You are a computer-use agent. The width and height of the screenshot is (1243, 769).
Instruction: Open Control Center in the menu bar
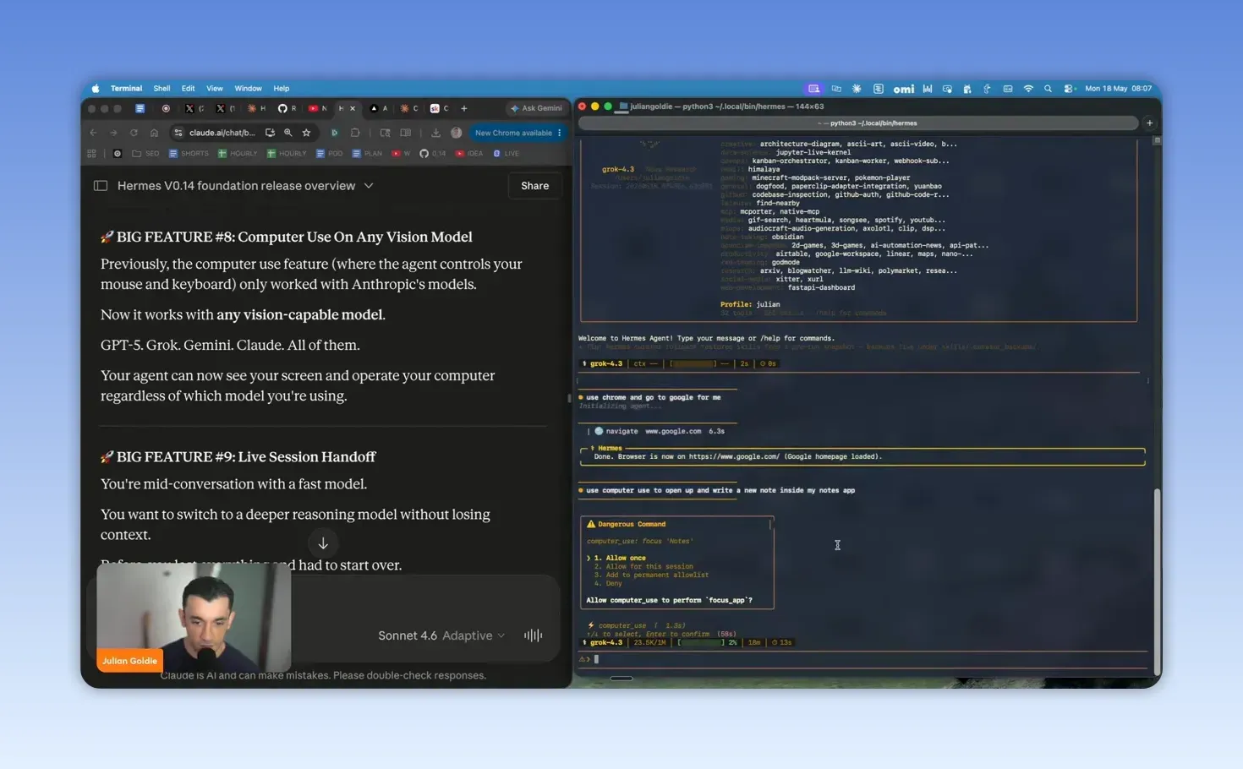pyautogui.click(x=1068, y=88)
